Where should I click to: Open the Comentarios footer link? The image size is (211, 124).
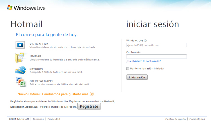[x=197, y=119]
